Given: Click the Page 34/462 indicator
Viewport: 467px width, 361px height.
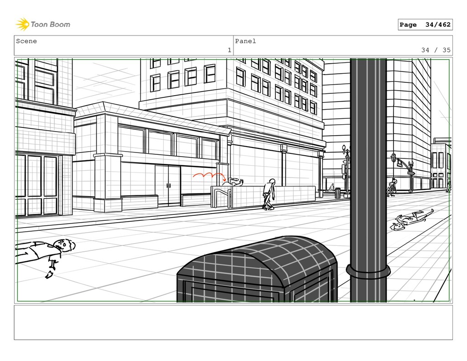Looking at the screenshot, I should 425,25.
